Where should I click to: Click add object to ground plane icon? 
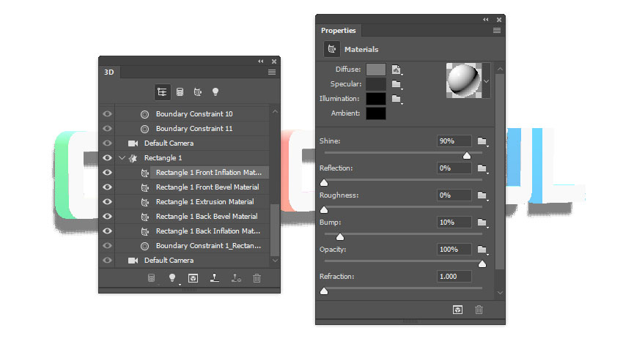point(215,278)
